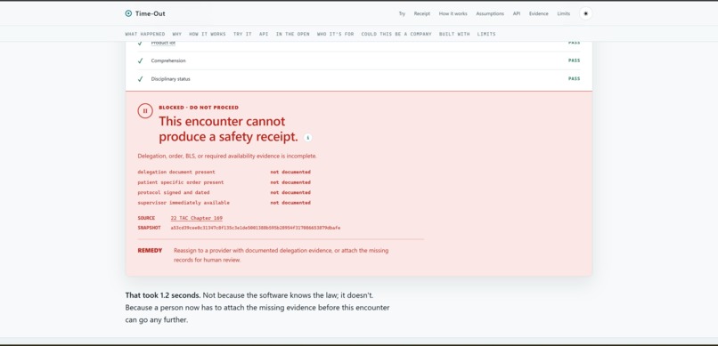The image size is (718, 346).
Task: Jump to BUILT WITH section
Action: [x=453, y=35]
